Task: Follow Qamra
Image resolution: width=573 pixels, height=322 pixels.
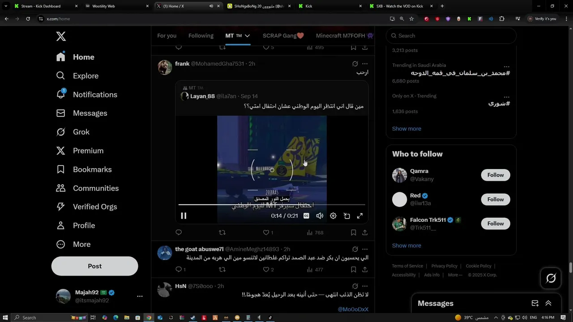Action: (x=496, y=175)
